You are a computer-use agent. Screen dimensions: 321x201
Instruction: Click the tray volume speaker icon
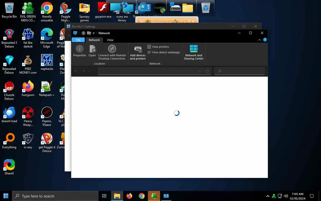click(x=286, y=196)
